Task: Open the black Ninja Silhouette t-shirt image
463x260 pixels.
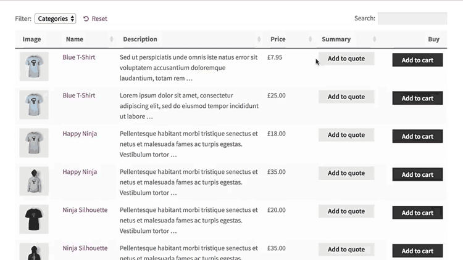Action: point(34,219)
